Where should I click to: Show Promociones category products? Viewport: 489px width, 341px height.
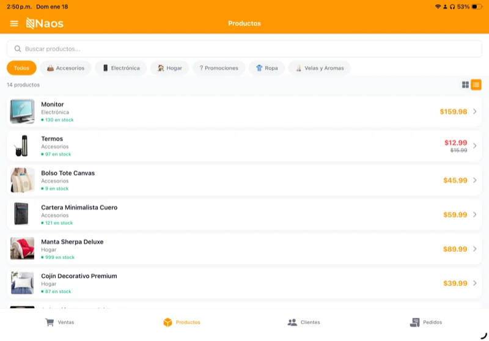point(219,68)
